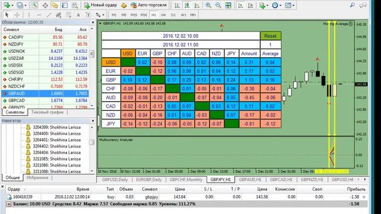Click the Новый ордер button

pyautogui.click(x=101, y=5)
